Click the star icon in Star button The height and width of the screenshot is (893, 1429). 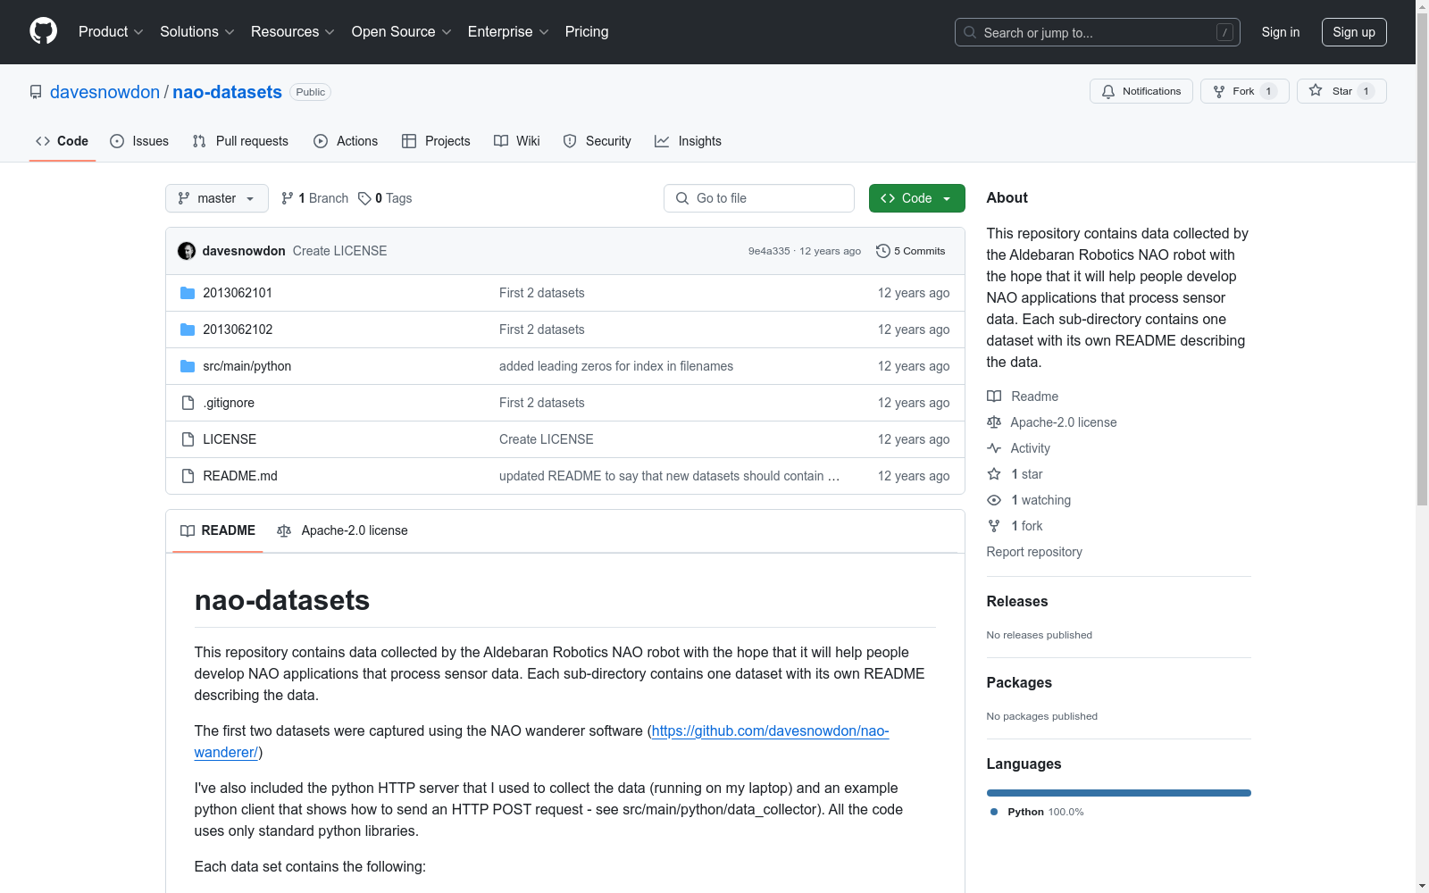pos(1316,90)
